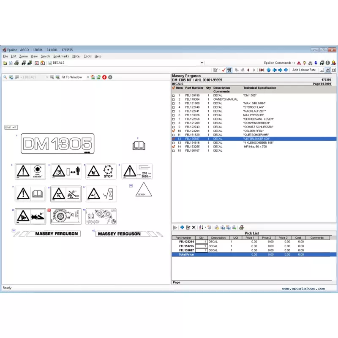338x338 pixels.
Task: Add an item with the blue plus icon
Action: tap(182, 227)
